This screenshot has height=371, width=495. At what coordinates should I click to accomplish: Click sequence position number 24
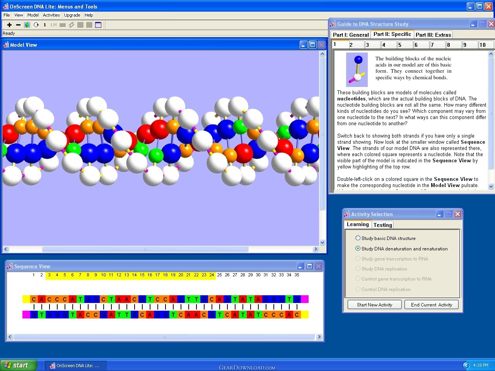(x=212, y=275)
